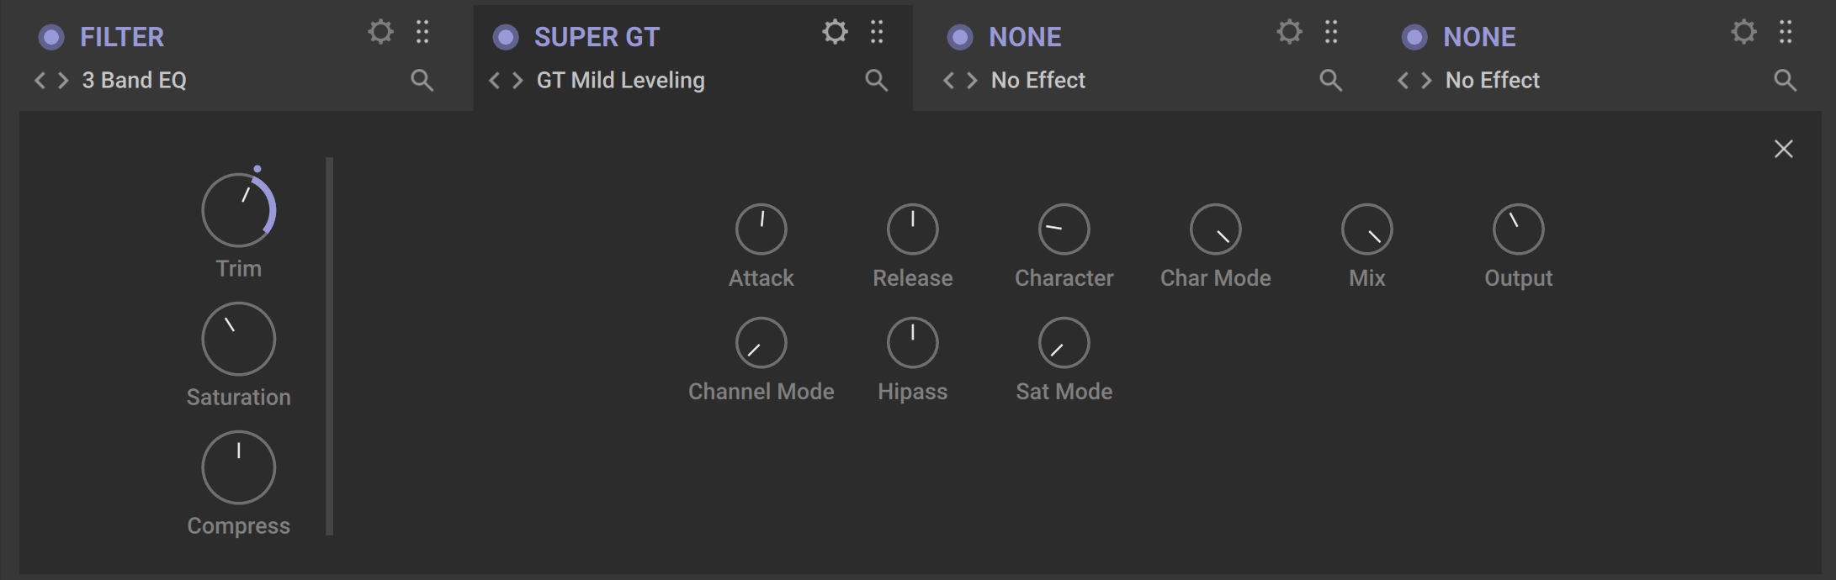1836x580 pixels.
Task: Click the No Effect preset name in the third slot
Action: click(x=1037, y=81)
